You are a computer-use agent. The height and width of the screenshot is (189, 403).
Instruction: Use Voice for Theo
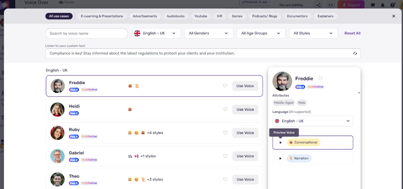[x=245, y=179]
